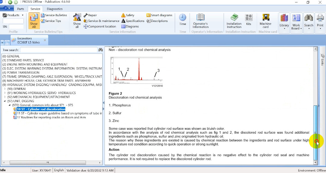
Task: Click User: XY70641 status entry
Action: pos(42,170)
